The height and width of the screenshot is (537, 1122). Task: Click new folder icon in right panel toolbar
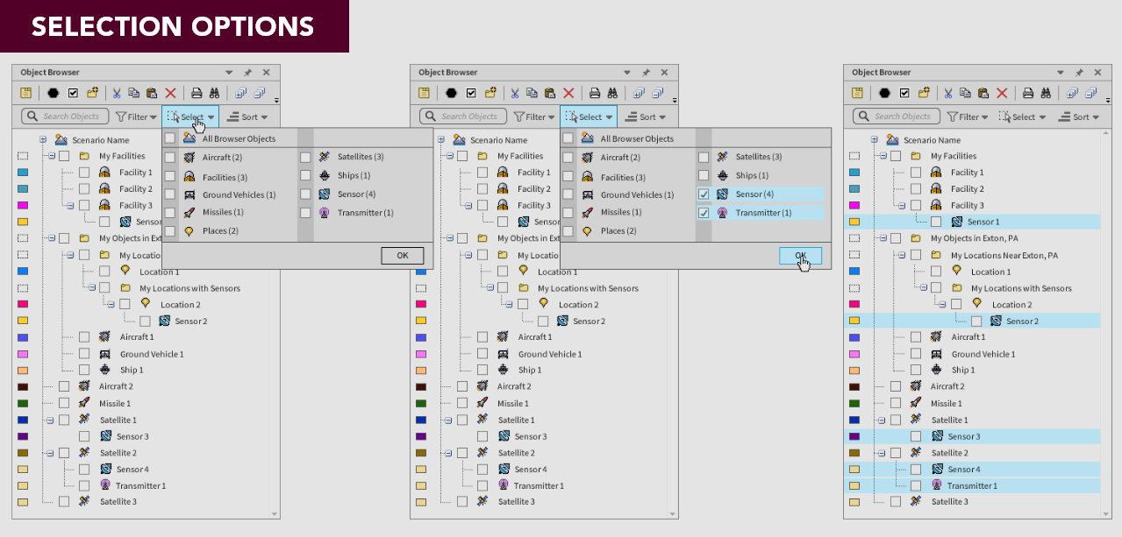(x=923, y=93)
